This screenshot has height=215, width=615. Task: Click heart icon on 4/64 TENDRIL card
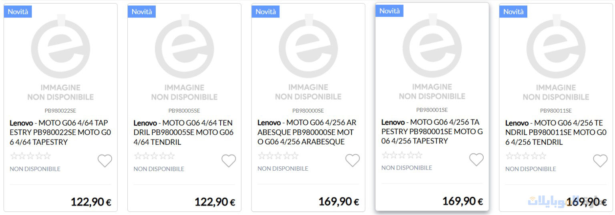[x=229, y=161]
